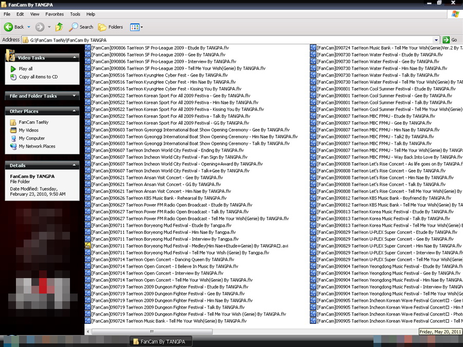Select 'Incheon World City Festival - Ending' file

click(168, 150)
